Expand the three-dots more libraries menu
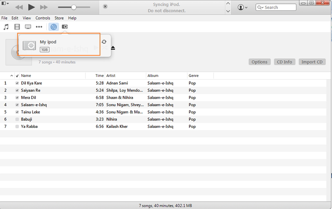The width and height of the screenshot is (332, 209). [x=39, y=27]
